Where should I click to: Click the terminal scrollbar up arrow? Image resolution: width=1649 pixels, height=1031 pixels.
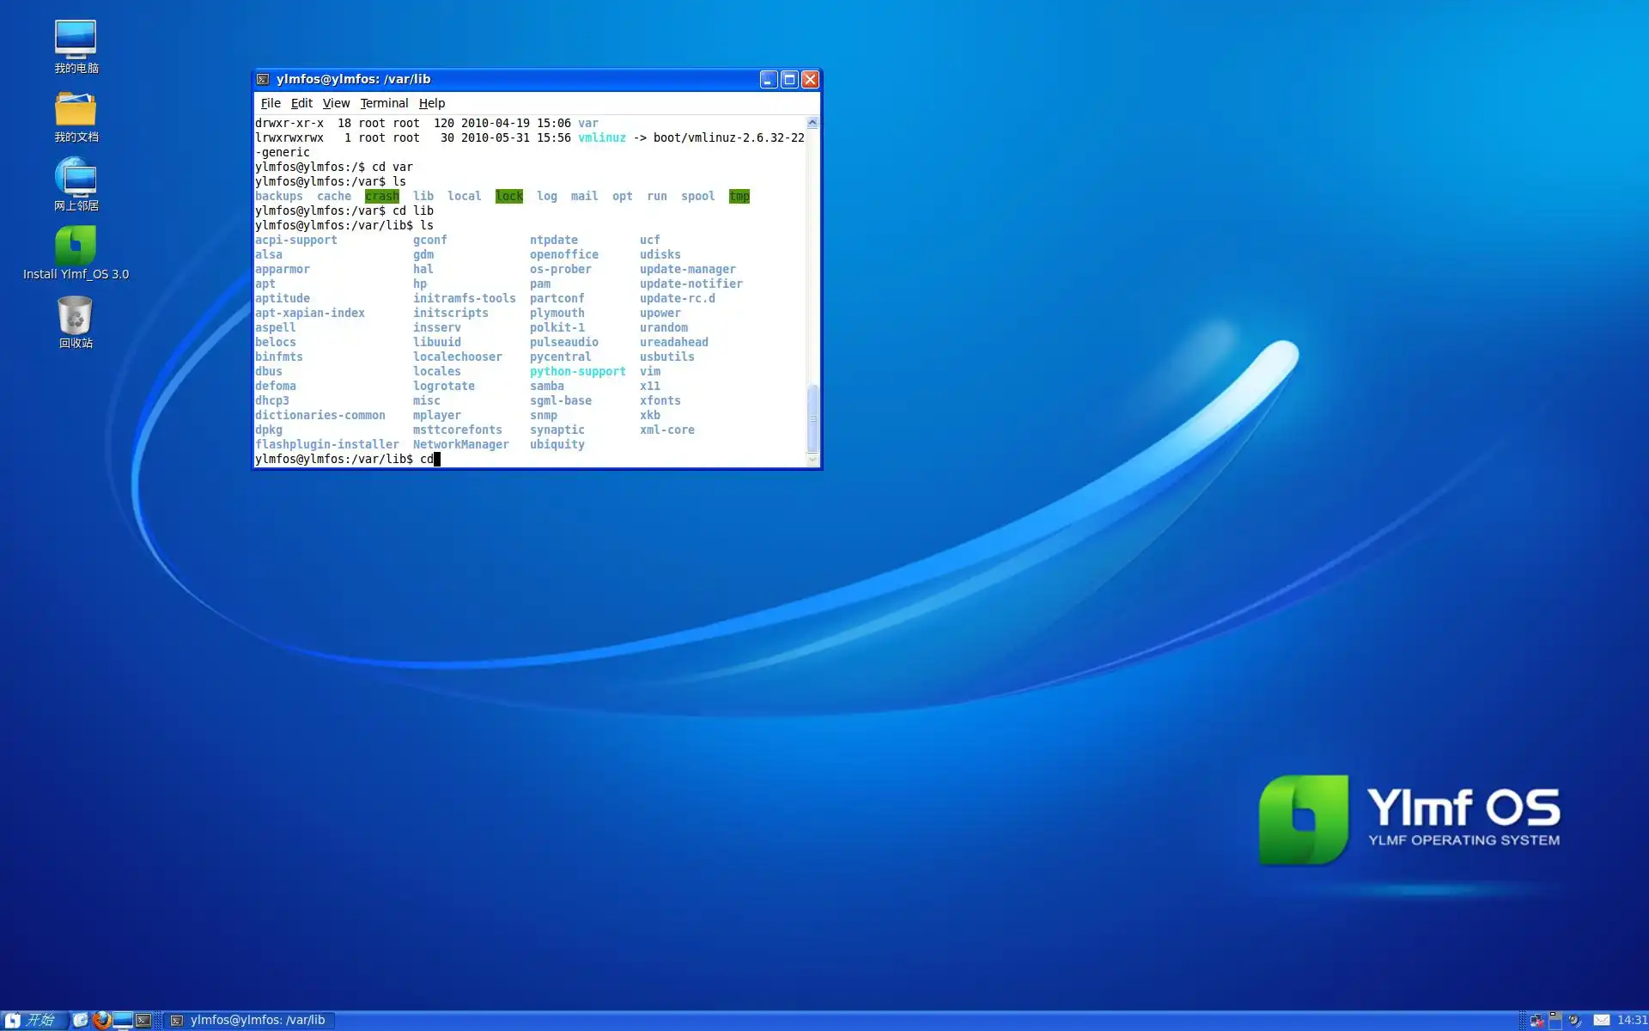(x=812, y=123)
